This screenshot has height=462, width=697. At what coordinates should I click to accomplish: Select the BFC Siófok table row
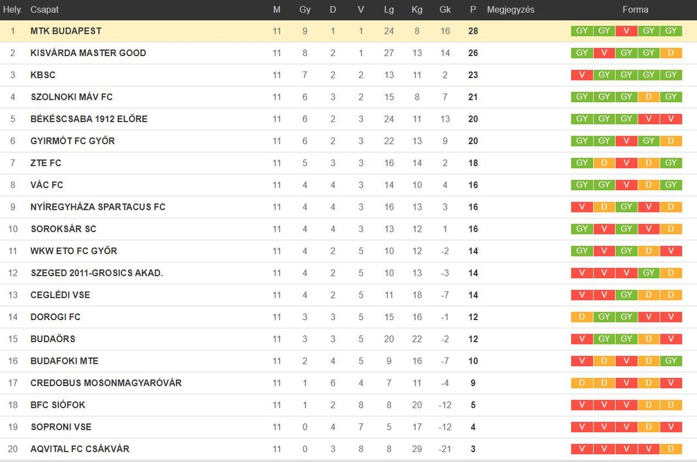[348, 405]
